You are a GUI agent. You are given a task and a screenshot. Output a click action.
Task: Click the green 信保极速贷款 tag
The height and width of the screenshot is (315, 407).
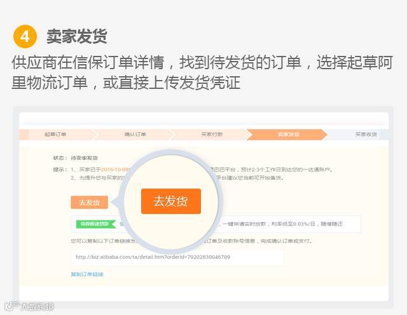click(x=95, y=224)
